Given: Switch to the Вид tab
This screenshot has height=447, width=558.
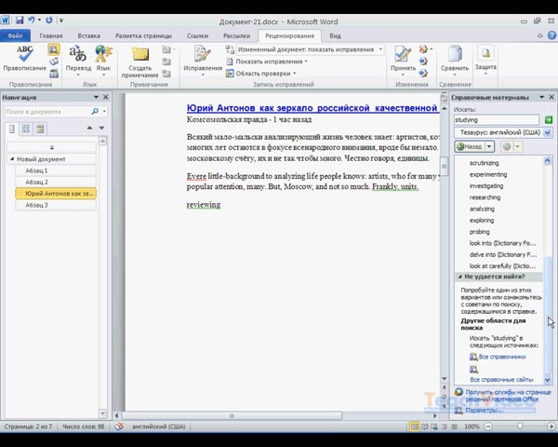Looking at the screenshot, I should pos(335,35).
